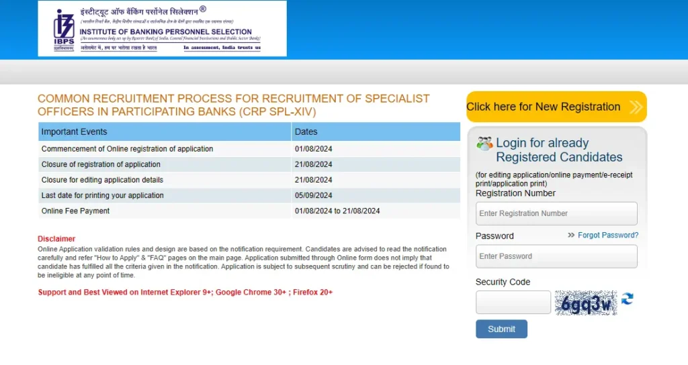Screen dimensions: 688x365
Task: Click the date 05/09/2024
Action: click(x=313, y=195)
